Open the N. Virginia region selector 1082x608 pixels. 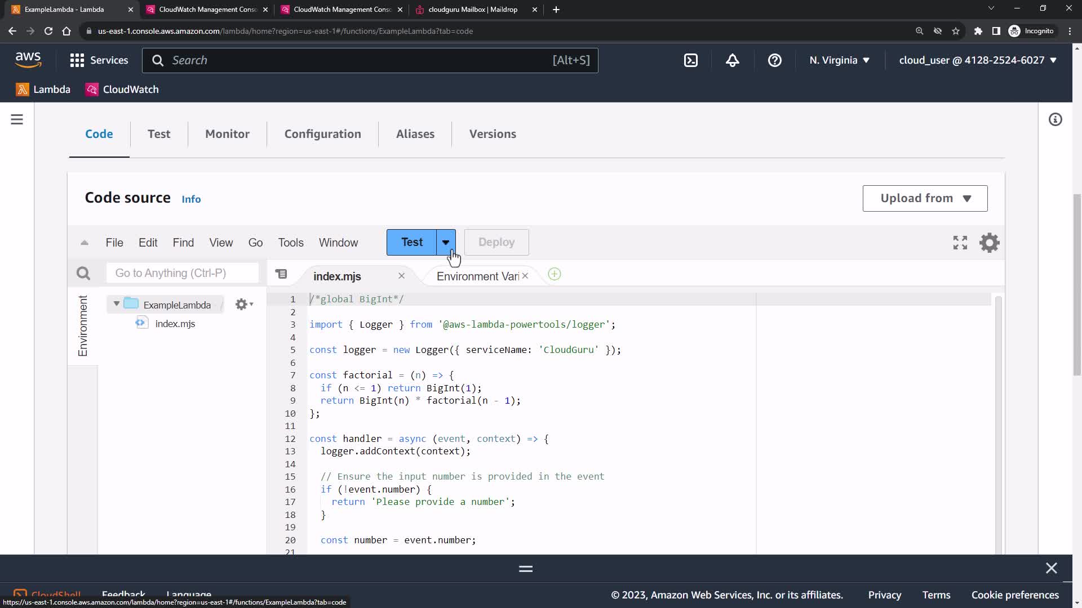[839, 60]
